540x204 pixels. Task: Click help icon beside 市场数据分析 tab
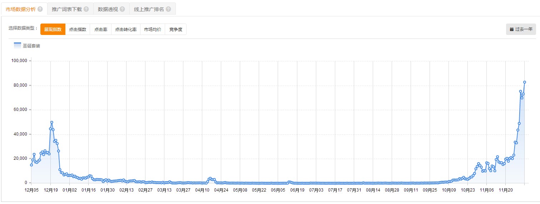40,9
